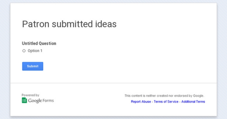Click the "Untitled Question" heading
The height and width of the screenshot is (119, 227).
39,44
